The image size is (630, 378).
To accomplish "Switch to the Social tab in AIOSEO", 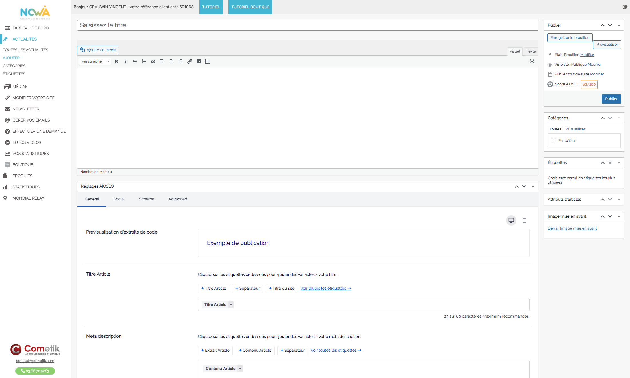I will click(119, 199).
